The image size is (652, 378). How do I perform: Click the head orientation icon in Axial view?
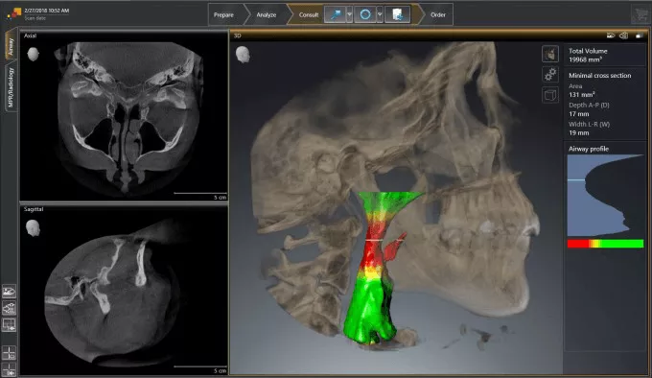point(34,54)
